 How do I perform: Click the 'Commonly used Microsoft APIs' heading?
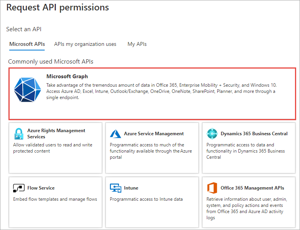click(51, 62)
